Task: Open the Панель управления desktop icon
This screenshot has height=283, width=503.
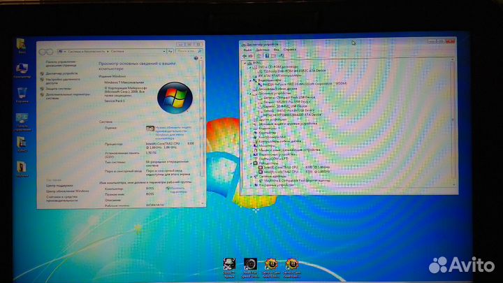Action: [22, 122]
